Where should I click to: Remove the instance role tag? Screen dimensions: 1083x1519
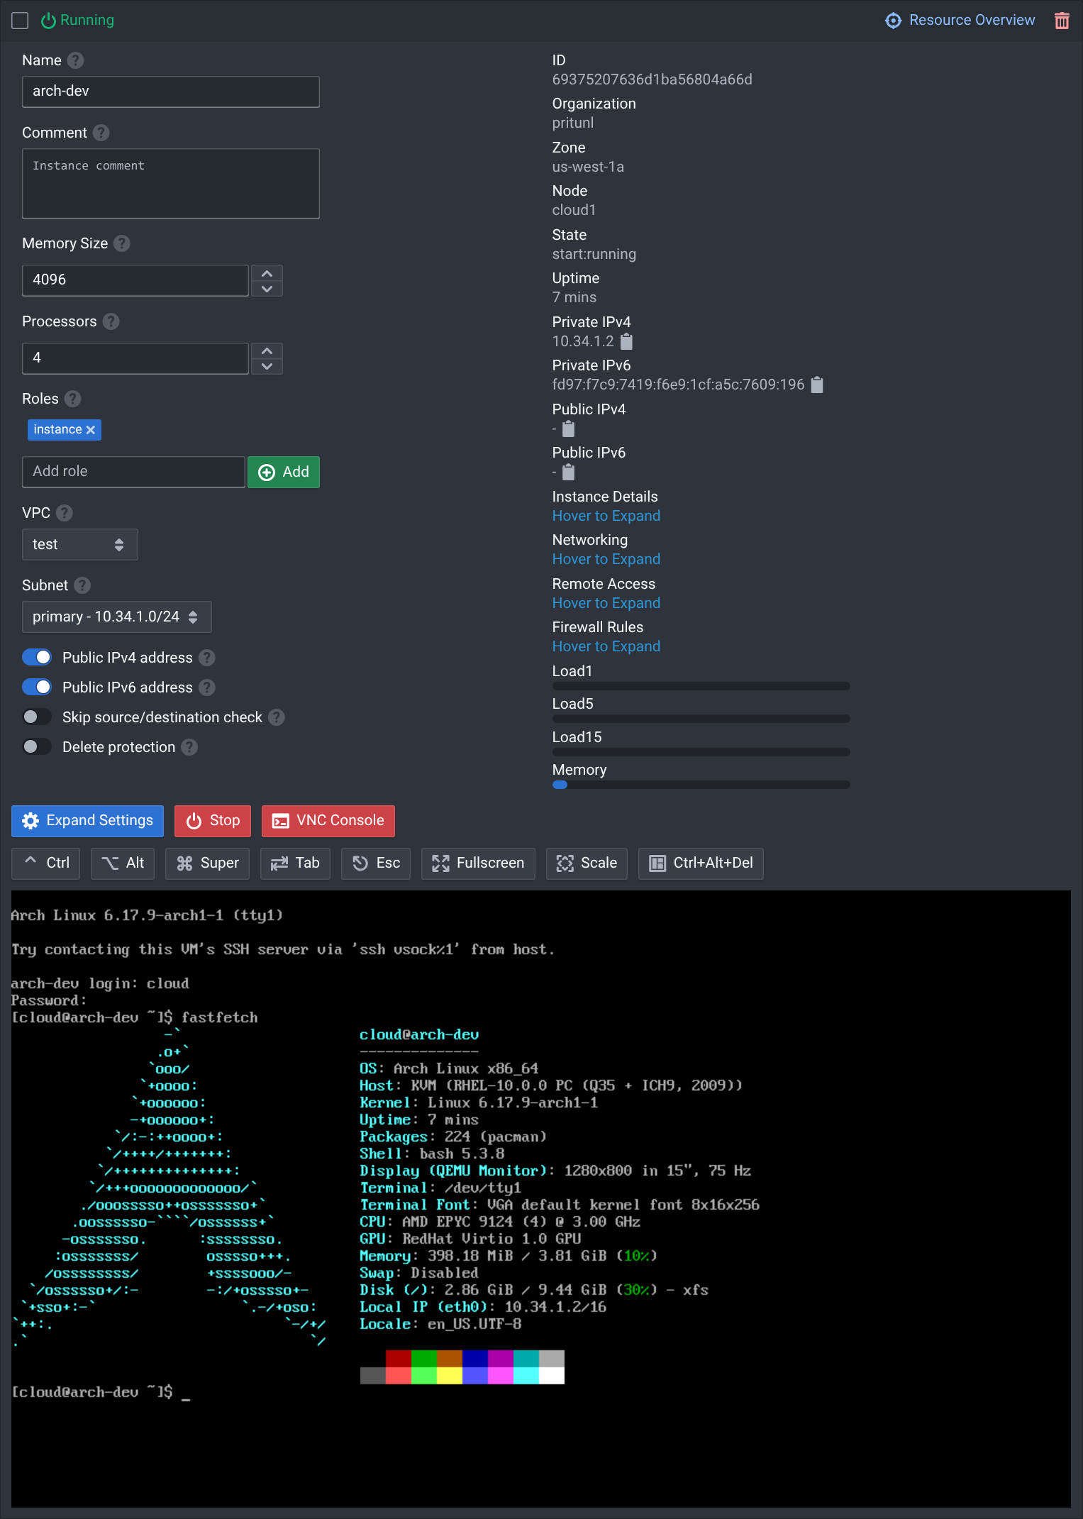coord(91,430)
